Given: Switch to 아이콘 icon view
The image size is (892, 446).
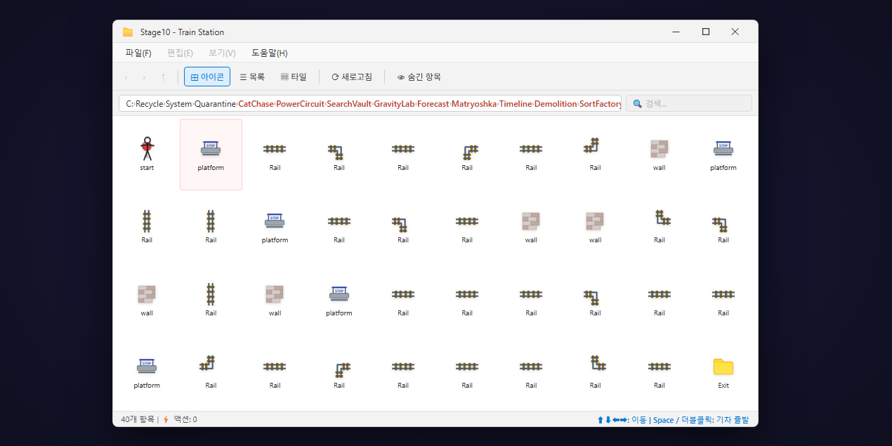Looking at the screenshot, I should click(x=207, y=77).
